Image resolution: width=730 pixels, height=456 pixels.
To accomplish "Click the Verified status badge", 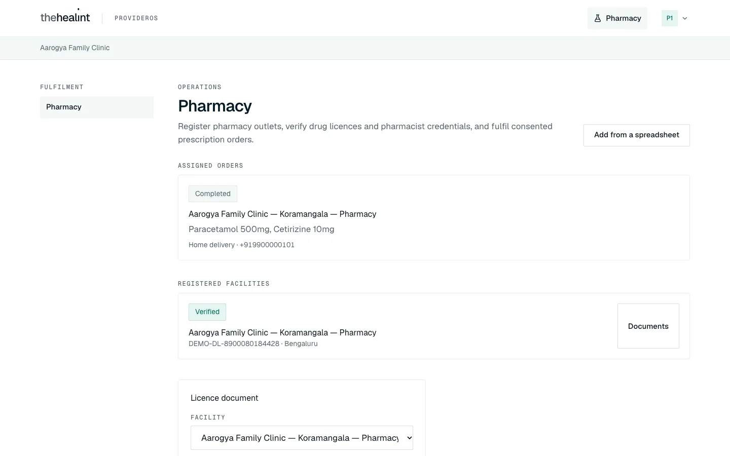I will (207, 312).
